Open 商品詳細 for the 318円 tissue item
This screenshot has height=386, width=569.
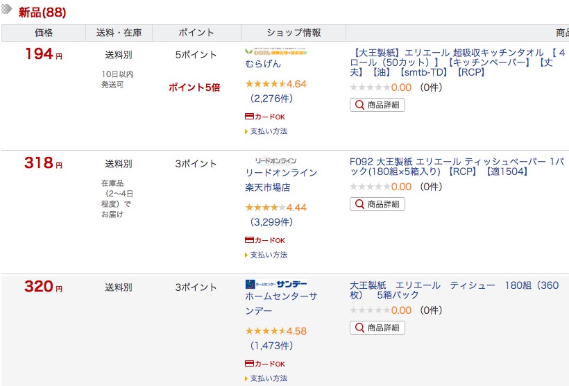377,204
